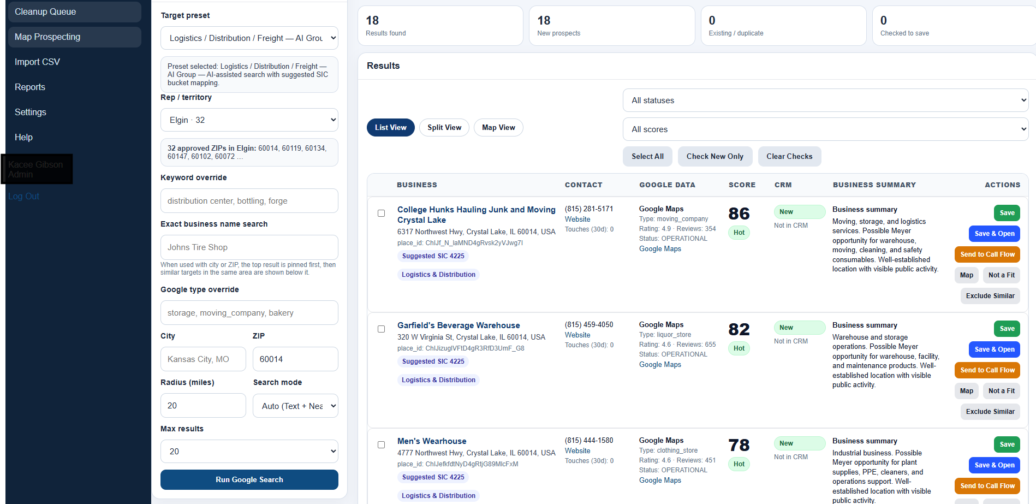Screen dimensions: 1036x504
Task: Go to Map Prospecting page
Action: click(x=74, y=37)
